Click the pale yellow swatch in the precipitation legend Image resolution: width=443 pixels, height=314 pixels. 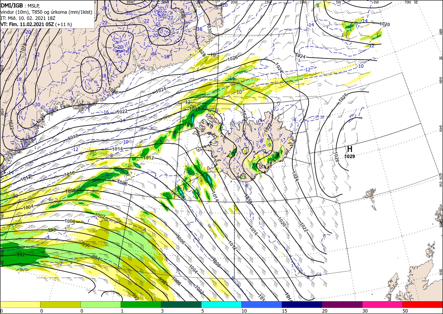pyautogui.click(x=20, y=304)
